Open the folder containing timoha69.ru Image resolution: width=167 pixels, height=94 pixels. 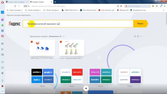(100, 76)
